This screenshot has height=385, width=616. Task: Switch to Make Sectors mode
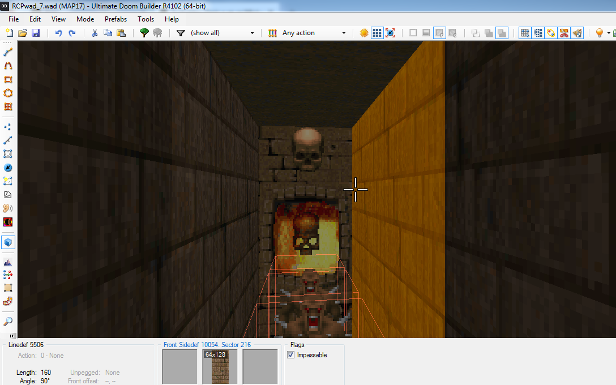click(x=8, y=181)
